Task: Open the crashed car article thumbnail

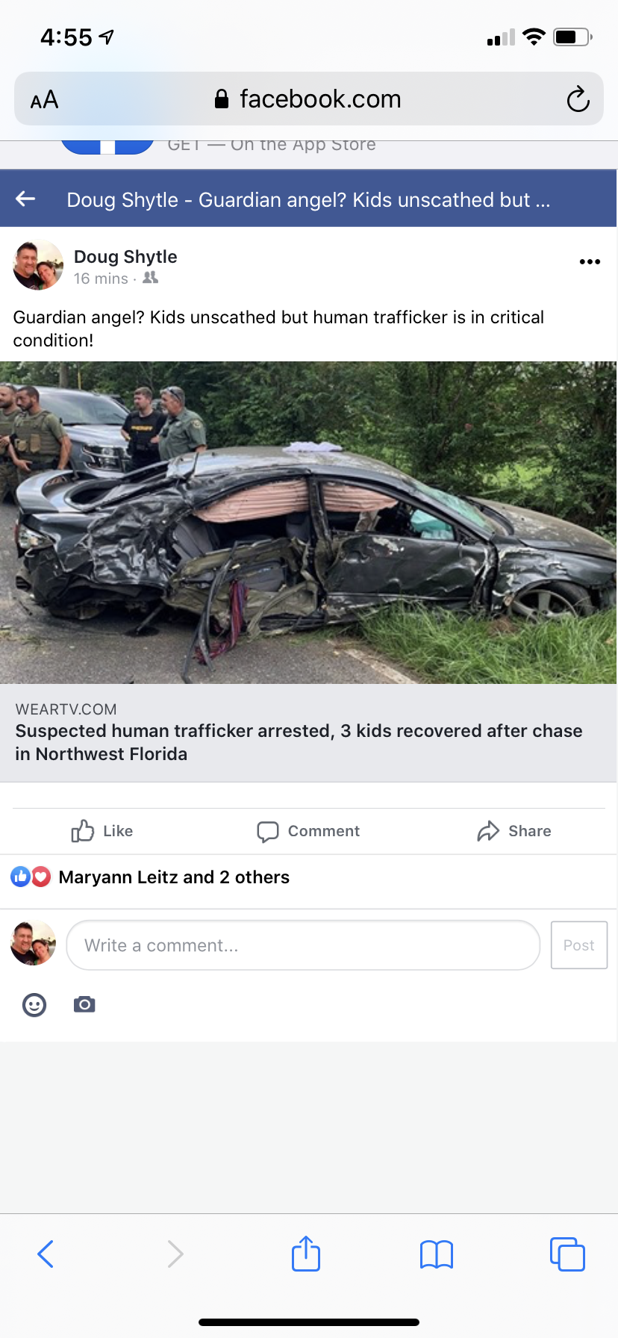Action: pyautogui.click(x=309, y=523)
